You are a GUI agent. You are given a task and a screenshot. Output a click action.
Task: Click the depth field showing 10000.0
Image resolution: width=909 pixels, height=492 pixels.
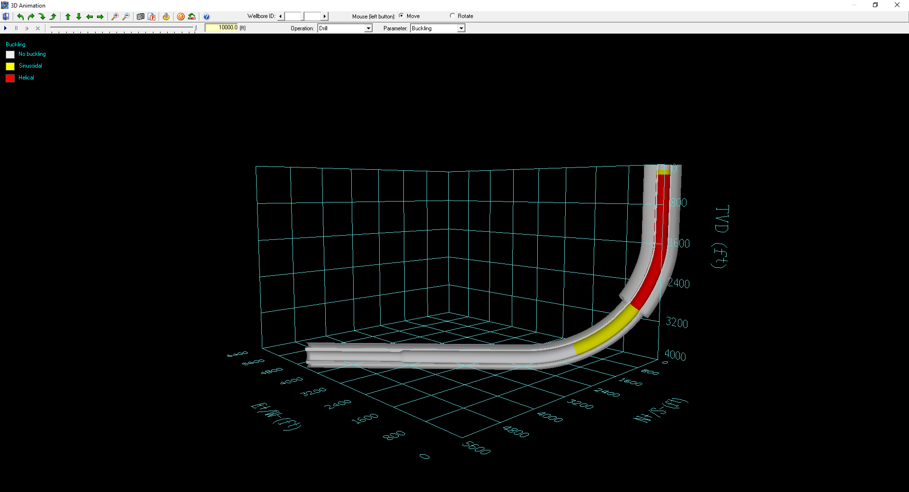pyautogui.click(x=222, y=28)
